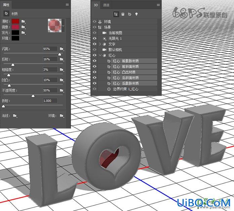Click the 反射 slider handle
Image resolution: width=234 pixels, height=211 pixels.
[13, 65]
